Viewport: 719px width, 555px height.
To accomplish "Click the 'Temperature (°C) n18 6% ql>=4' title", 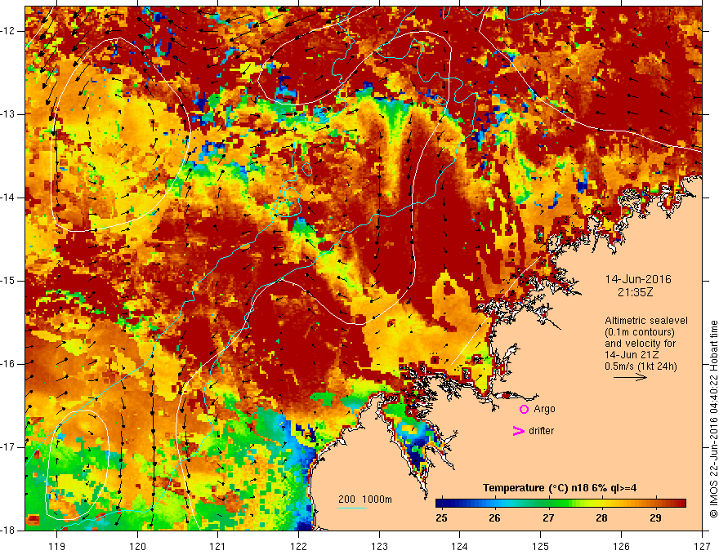I will tap(560, 488).
